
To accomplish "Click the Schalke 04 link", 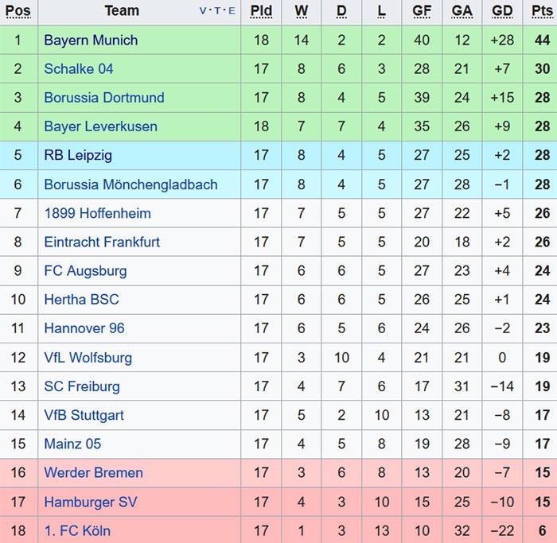I will (x=79, y=69).
